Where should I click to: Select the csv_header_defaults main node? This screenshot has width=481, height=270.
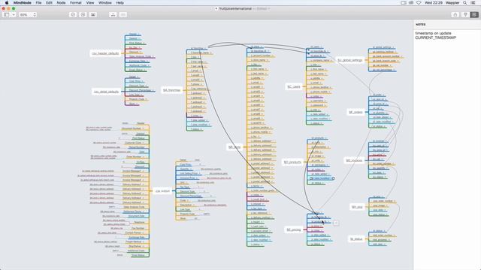(x=105, y=53)
